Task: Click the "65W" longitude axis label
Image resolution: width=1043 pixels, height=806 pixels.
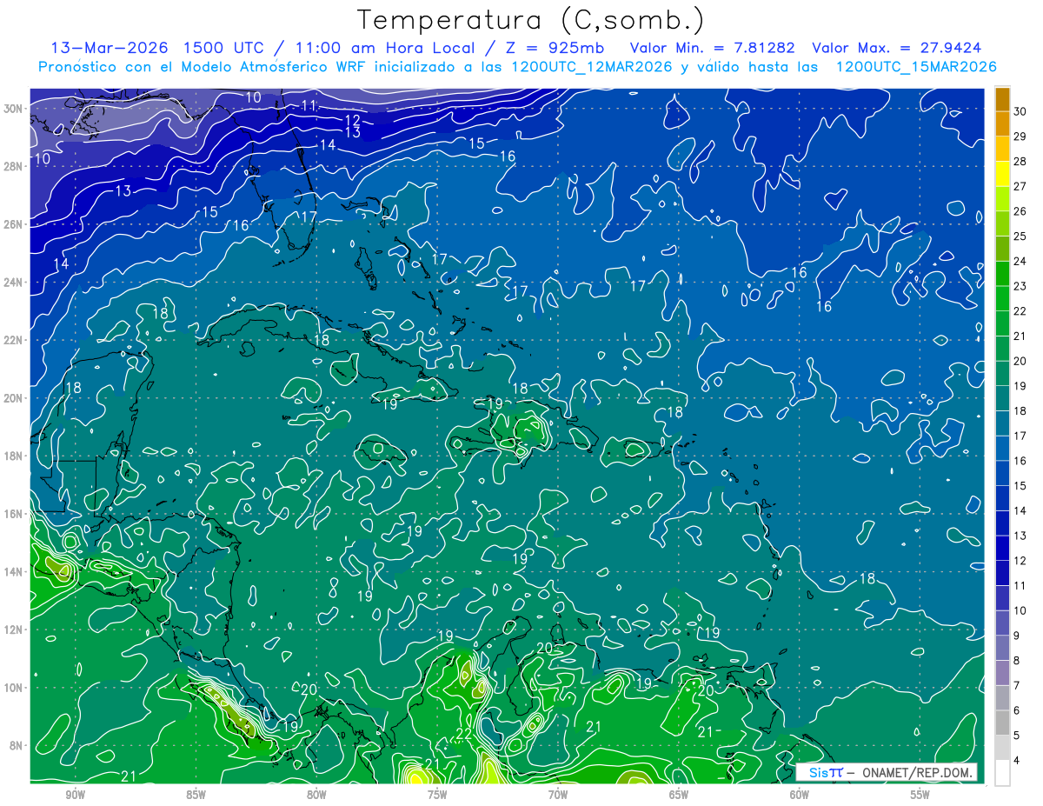Action: [x=679, y=796]
